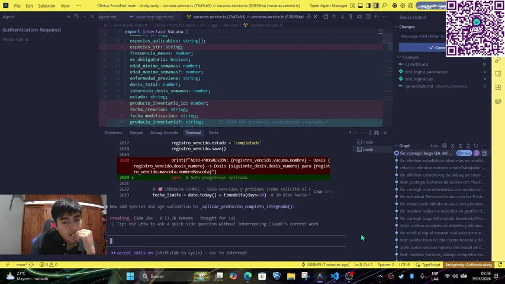Toggle the secondary side bar layout icon

[376, 5]
